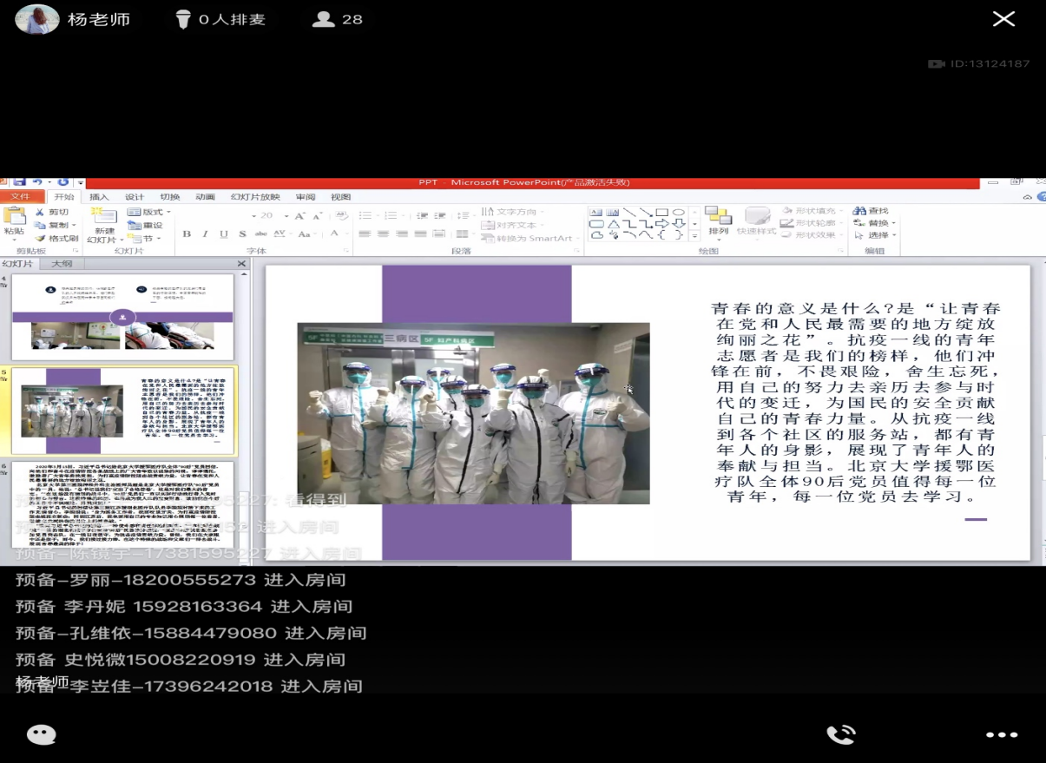Open Find (查找) binoculars icon
This screenshot has width=1046, height=763.
coord(859,211)
